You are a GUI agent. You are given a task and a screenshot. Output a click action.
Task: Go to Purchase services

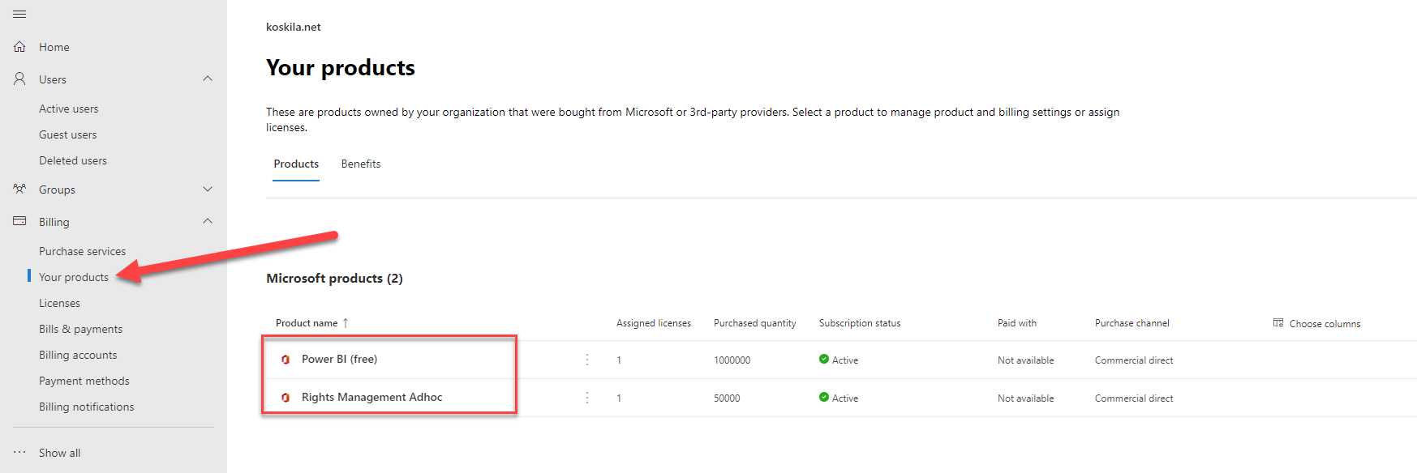[83, 251]
